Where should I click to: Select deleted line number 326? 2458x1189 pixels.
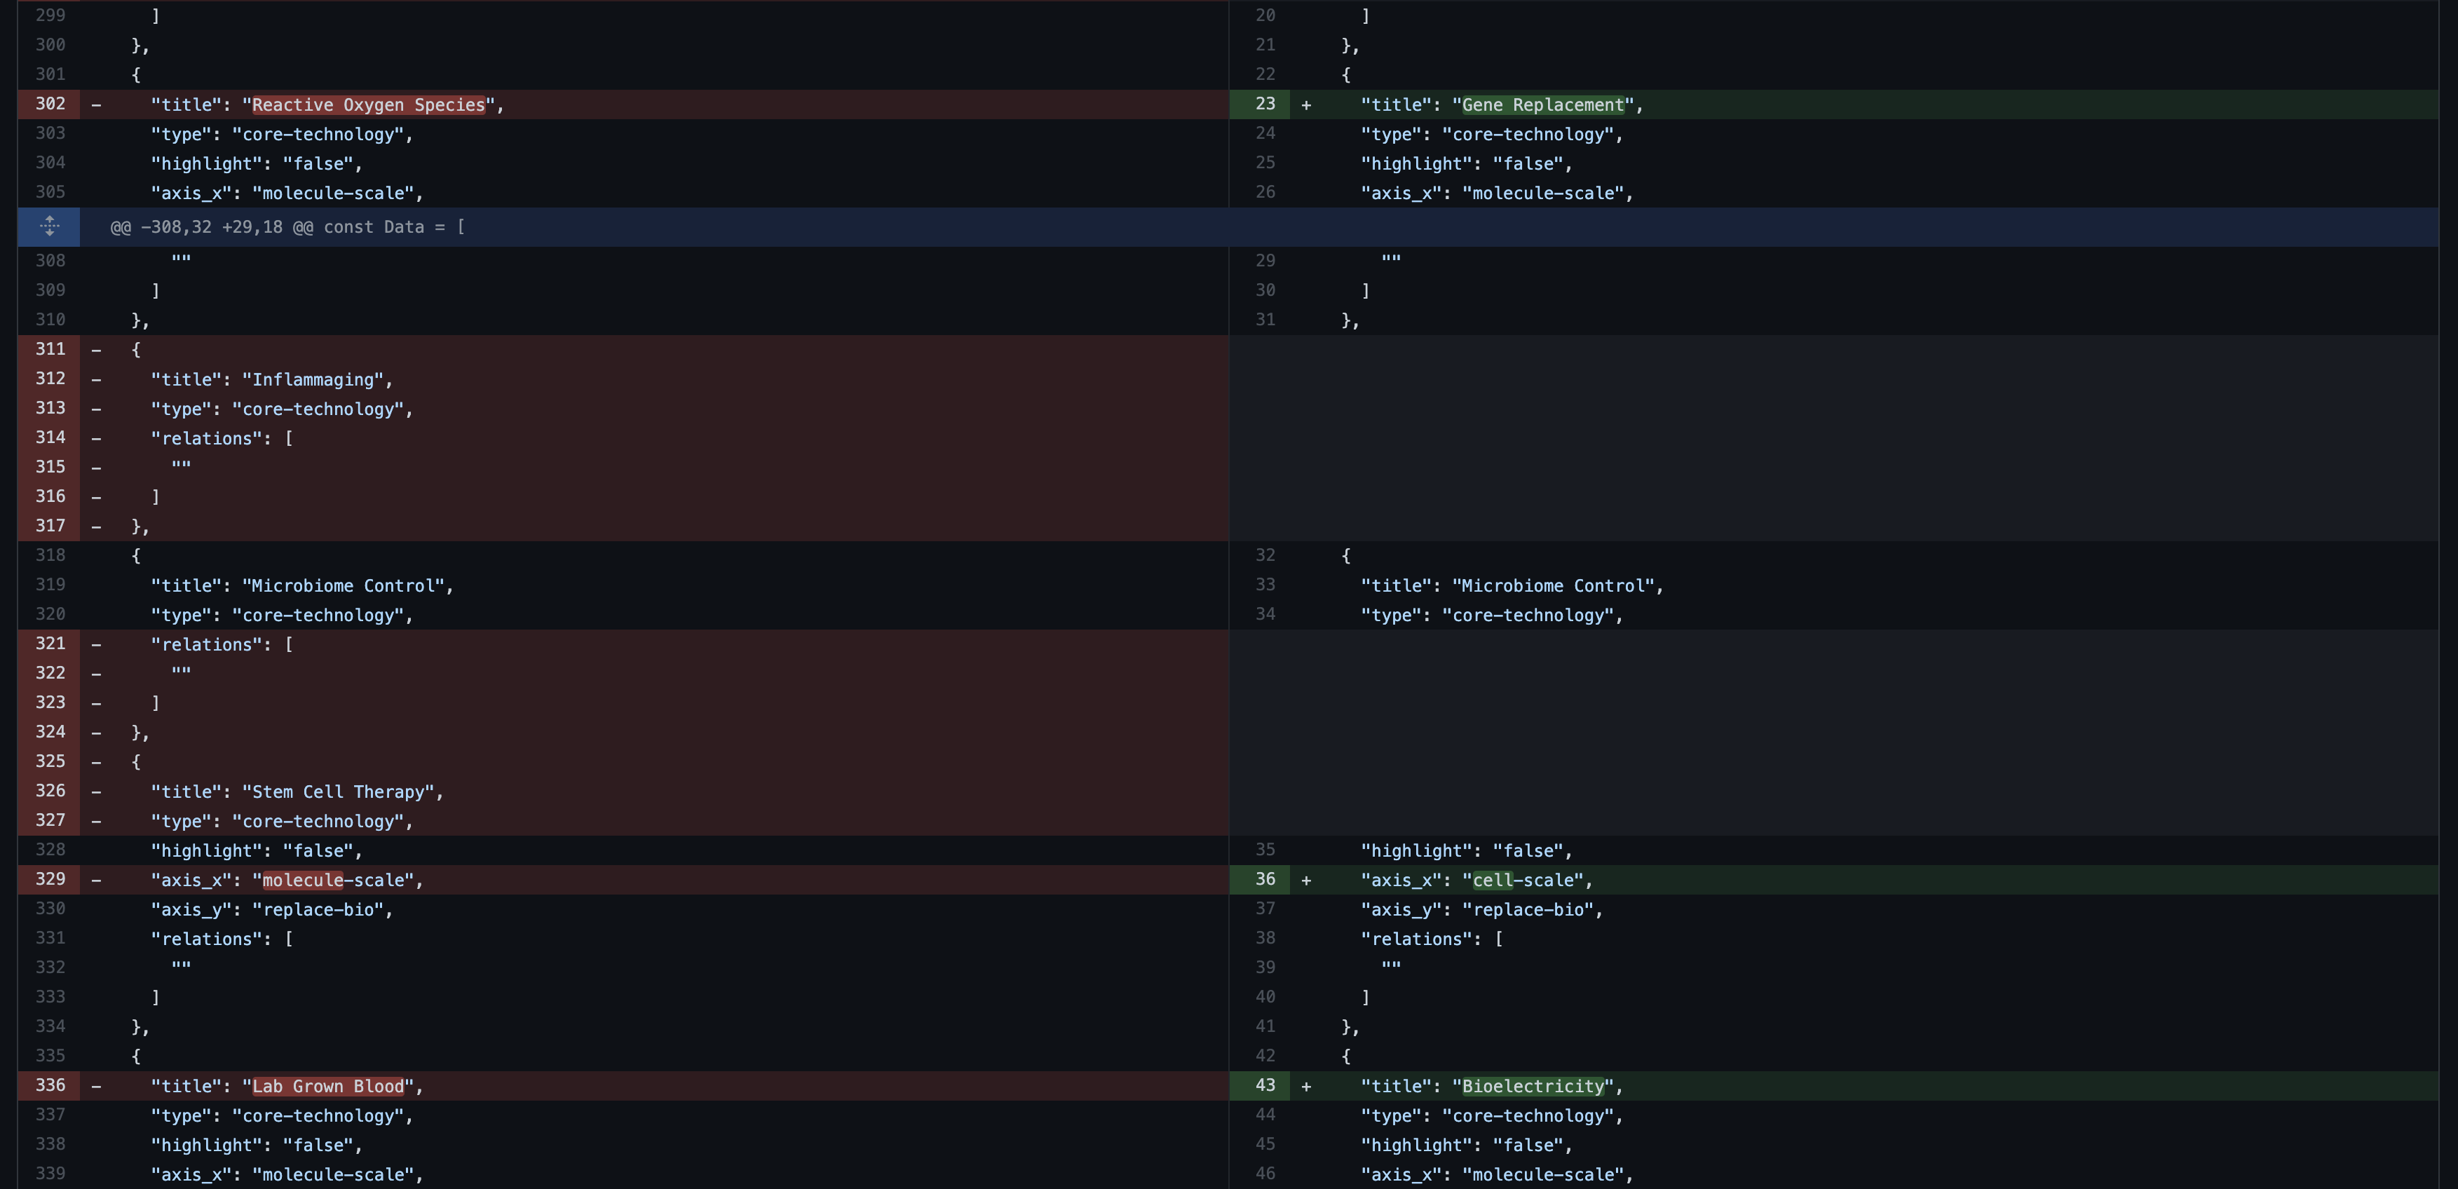click(50, 791)
